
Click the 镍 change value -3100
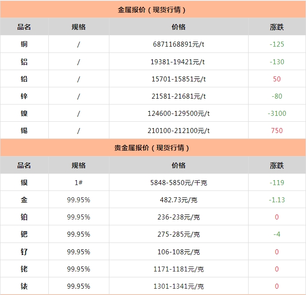pyautogui.click(x=277, y=113)
